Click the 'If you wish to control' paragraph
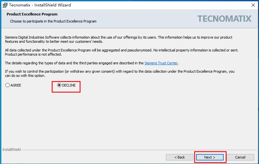The width and height of the screenshot is (259, 164). pyautogui.click(x=96, y=71)
